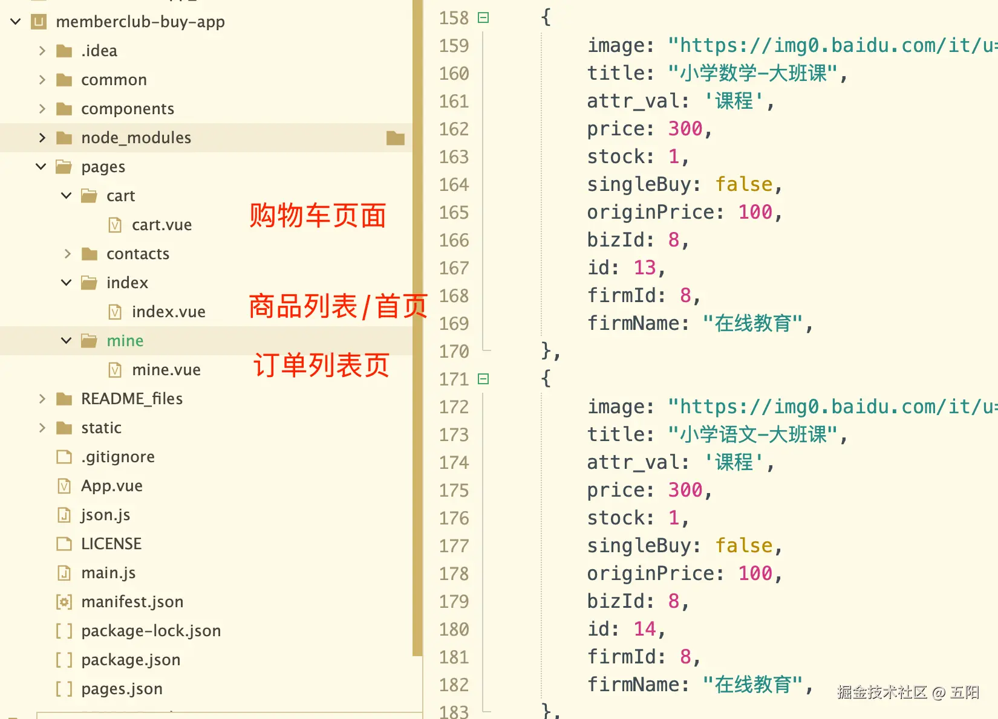This screenshot has width=998, height=719.
Task: Click line number 165 in the gutter
Action: [454, 213]
